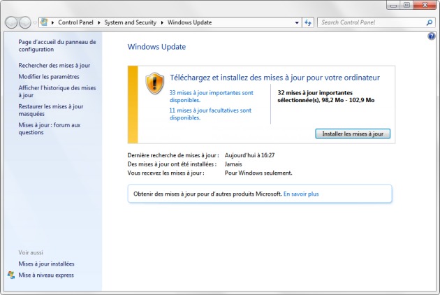
Task: Maximize the Windows Update window
Action: tap(406, 5)
